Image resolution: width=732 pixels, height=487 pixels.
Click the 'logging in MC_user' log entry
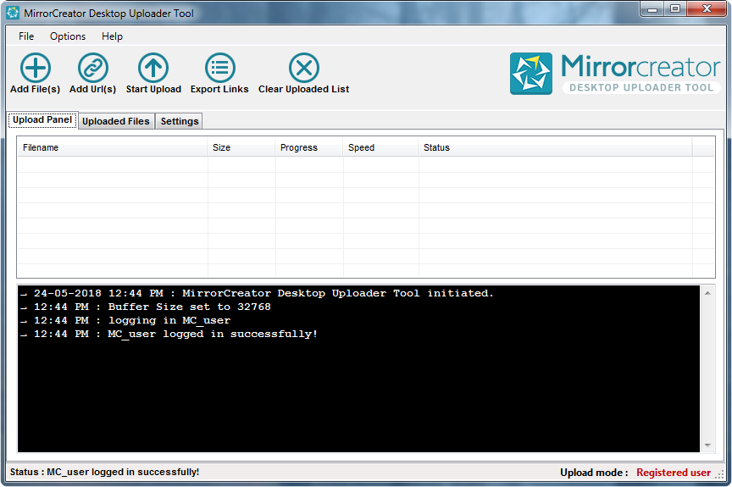click(125, 320)
